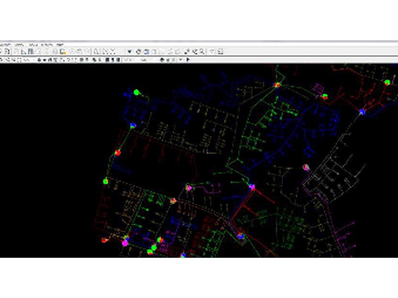Select the large magenta node at bottom-left of map
This screenshot has height=298, width=398.
[124, 243]
